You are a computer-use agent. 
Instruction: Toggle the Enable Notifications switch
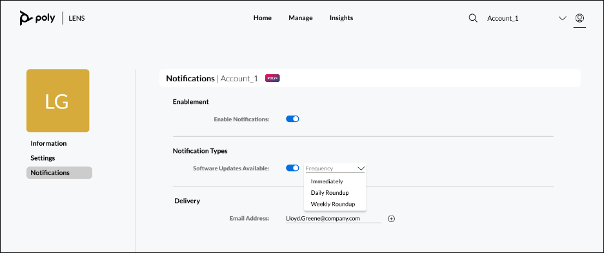click(x=292, y=119)
